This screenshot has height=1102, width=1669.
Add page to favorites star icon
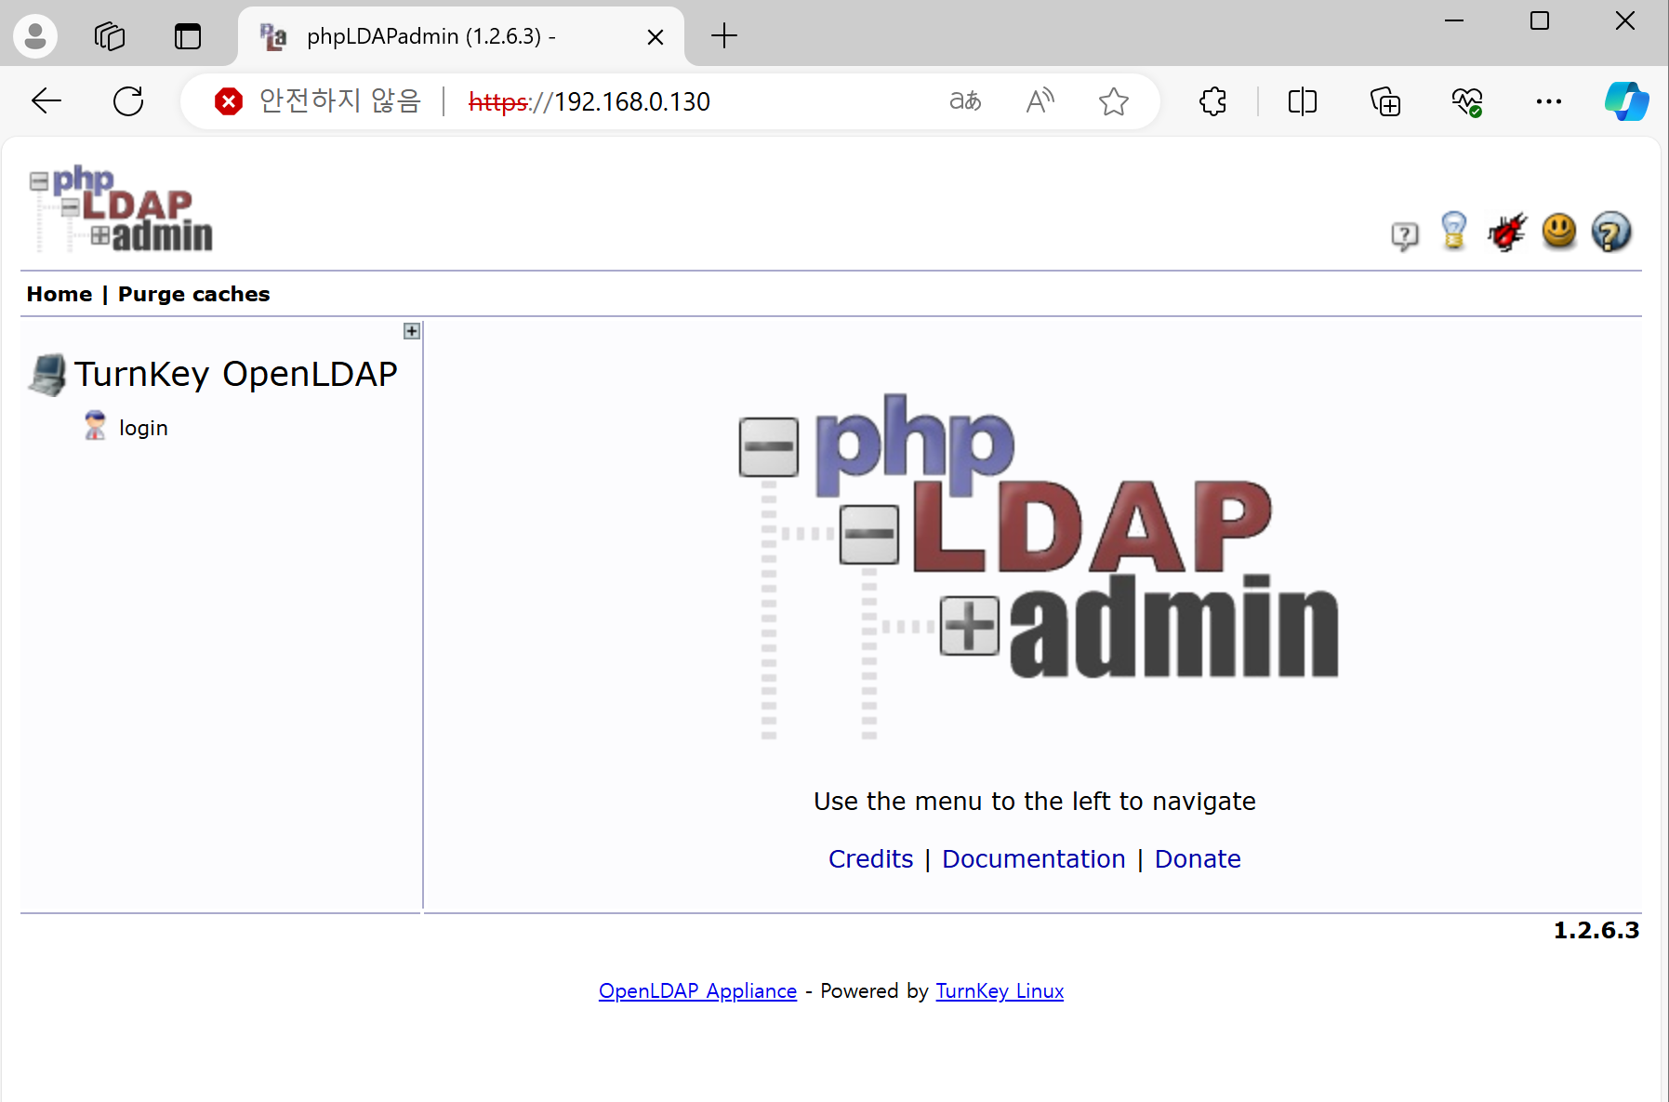[x=1113, y=100]
